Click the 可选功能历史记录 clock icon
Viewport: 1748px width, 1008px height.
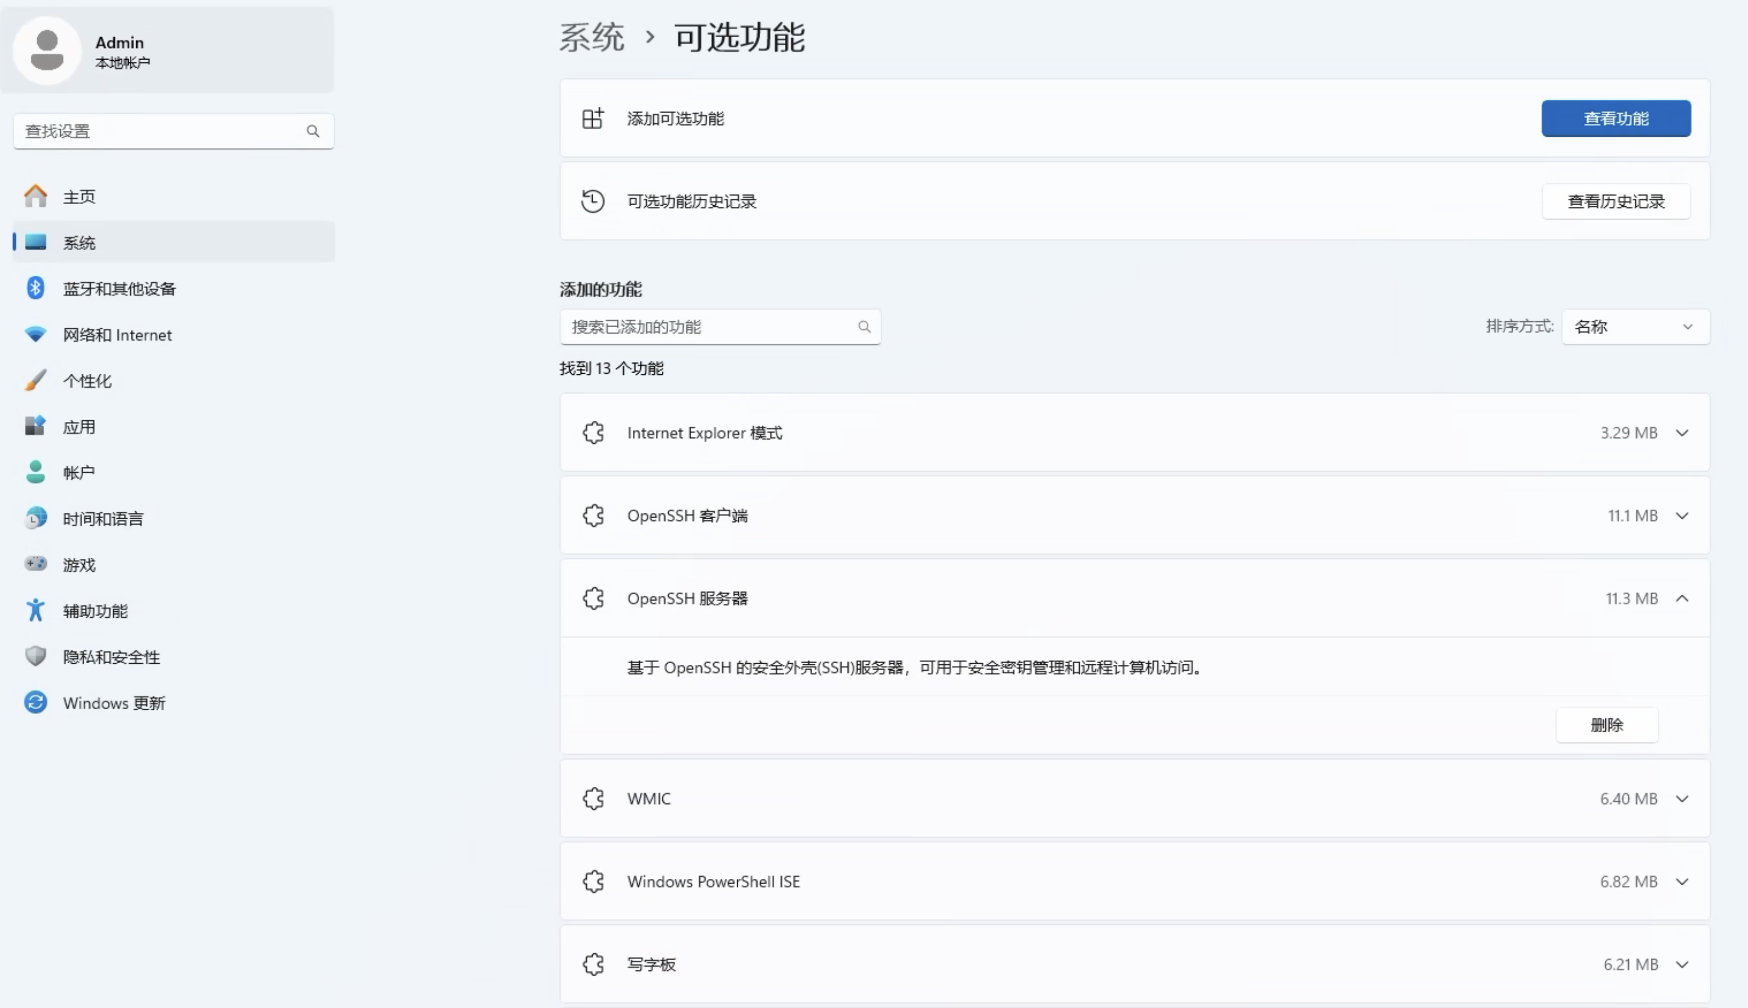593,202
